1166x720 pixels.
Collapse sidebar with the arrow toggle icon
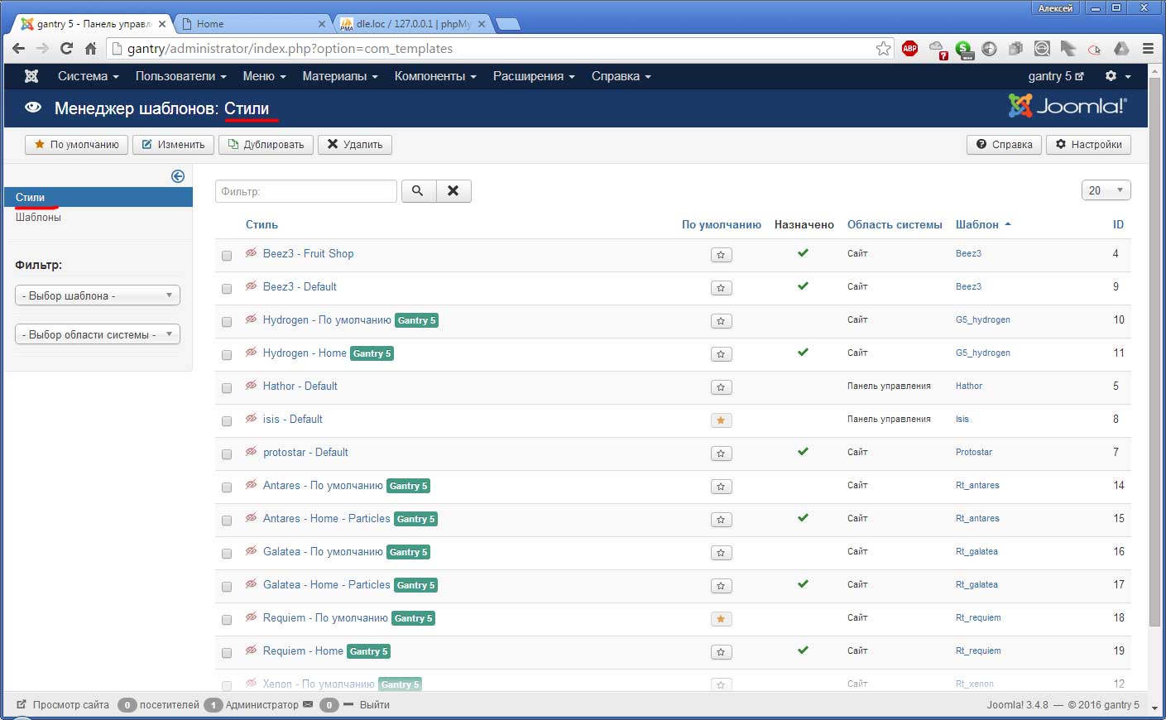tap(178, 176)
